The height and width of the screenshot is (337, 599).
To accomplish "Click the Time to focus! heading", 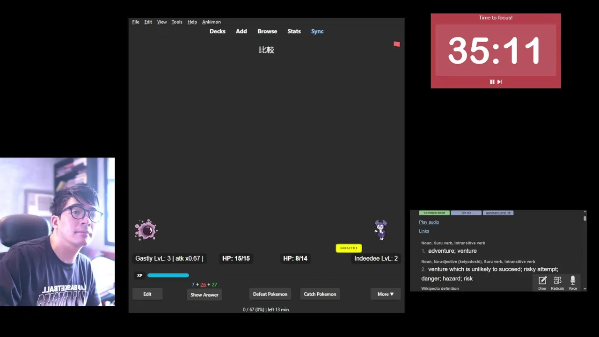I will [496, 18].
